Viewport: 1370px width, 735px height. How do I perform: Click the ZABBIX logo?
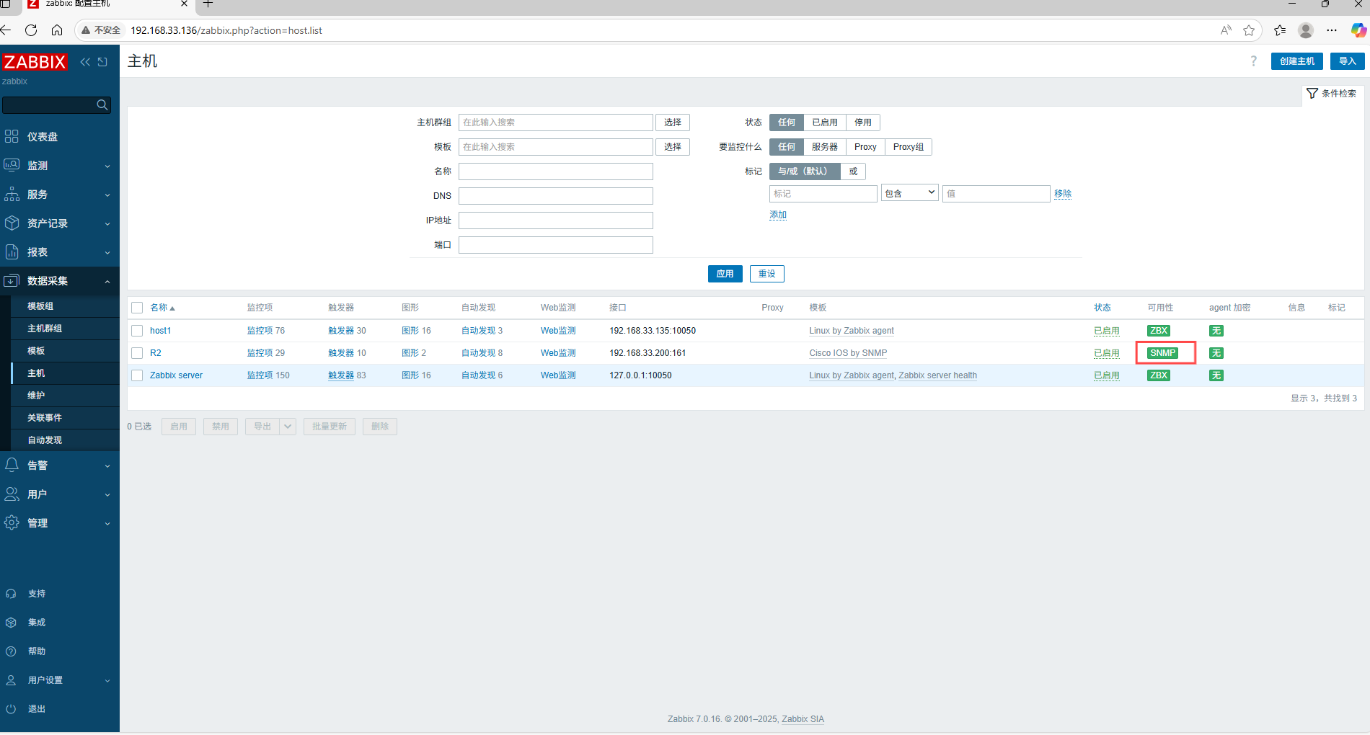coord(35,62)
